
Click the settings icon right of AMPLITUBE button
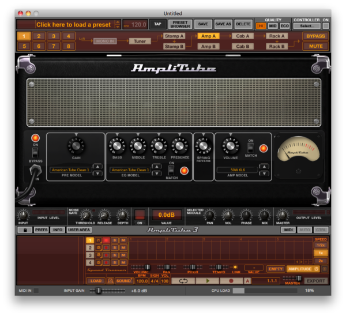pos(324,269)
